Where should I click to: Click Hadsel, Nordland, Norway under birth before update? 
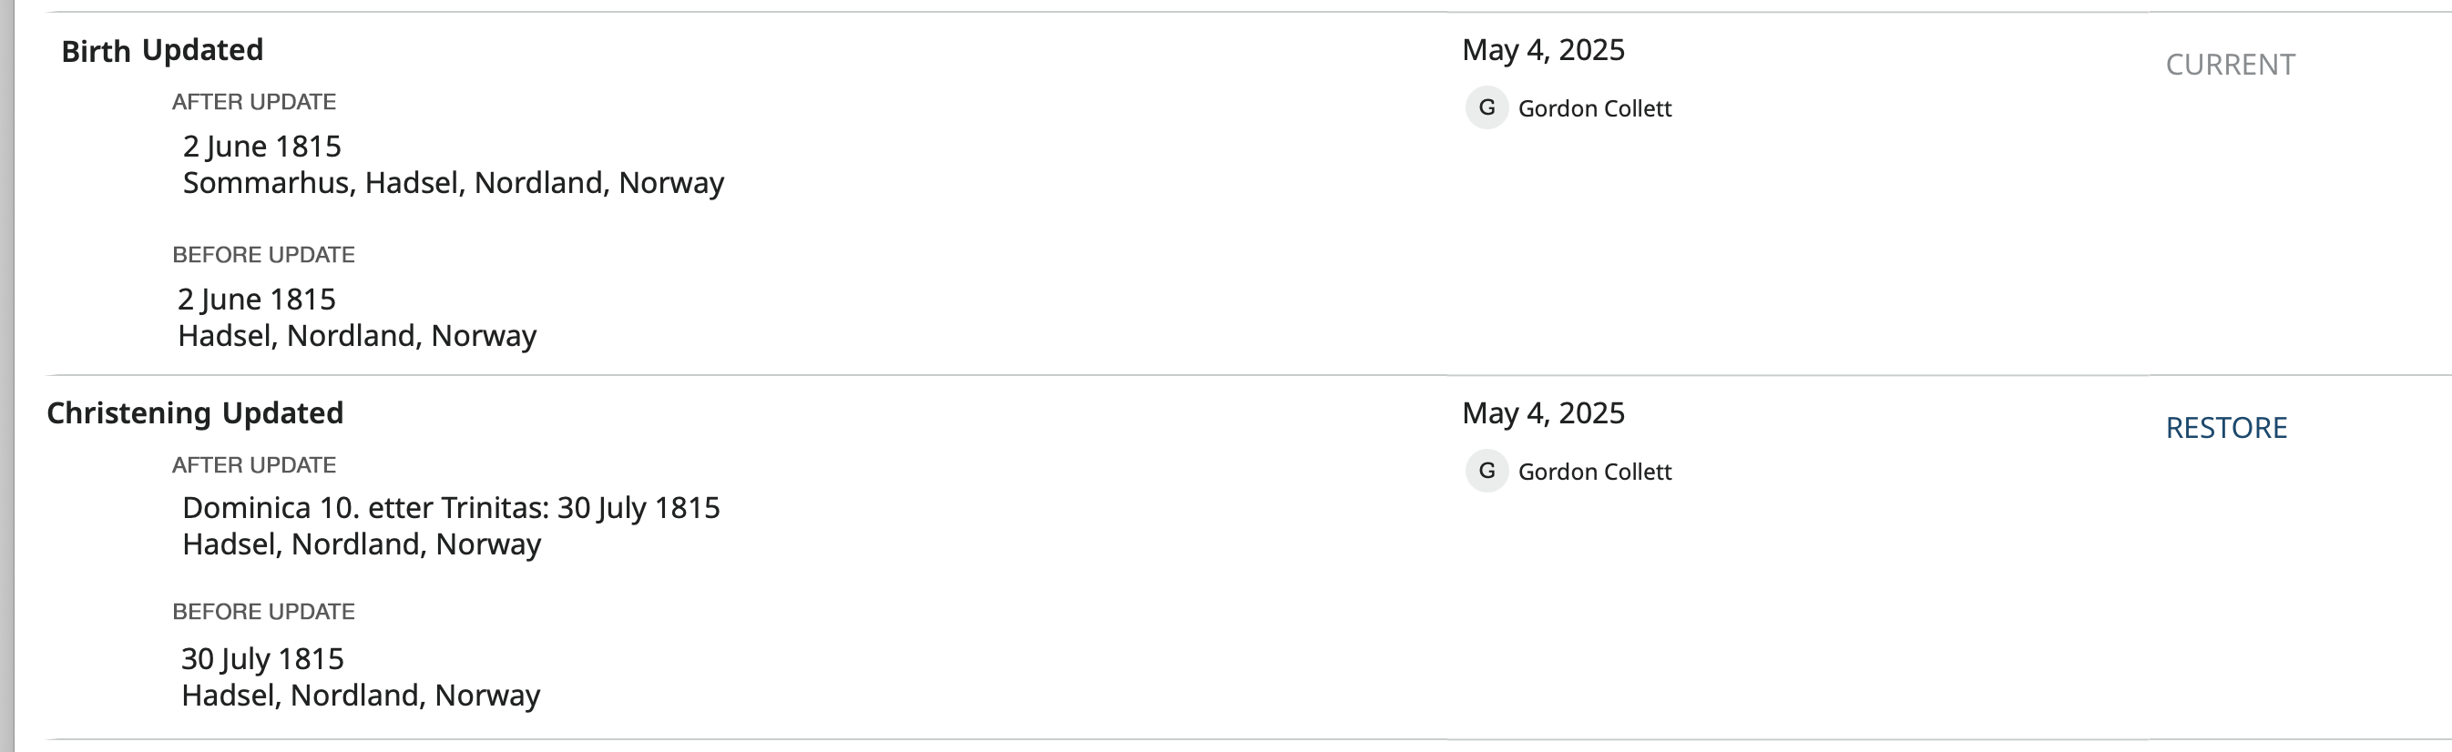(357, 336)
